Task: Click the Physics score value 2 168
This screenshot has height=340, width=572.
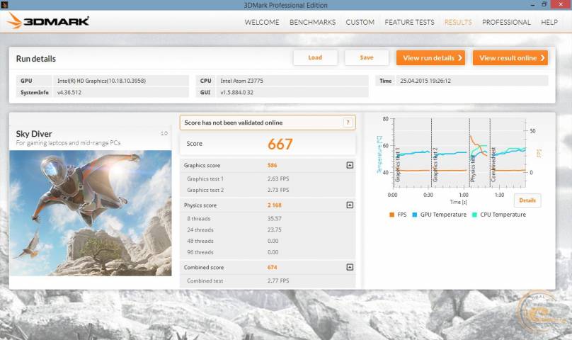Action: pos(275,205)
